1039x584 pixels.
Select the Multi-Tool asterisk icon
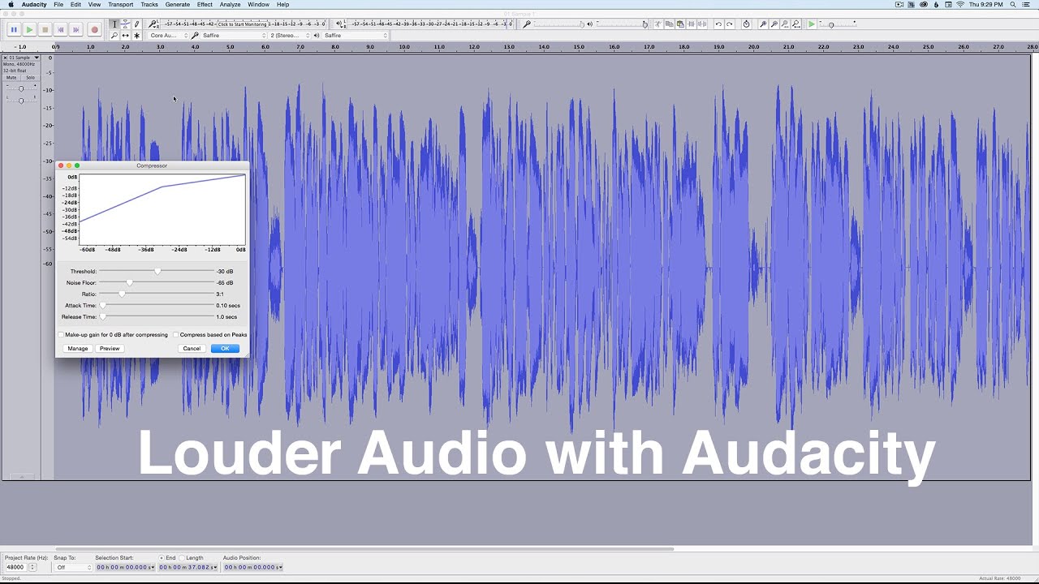pyautogui.click(x=136, y=35)
